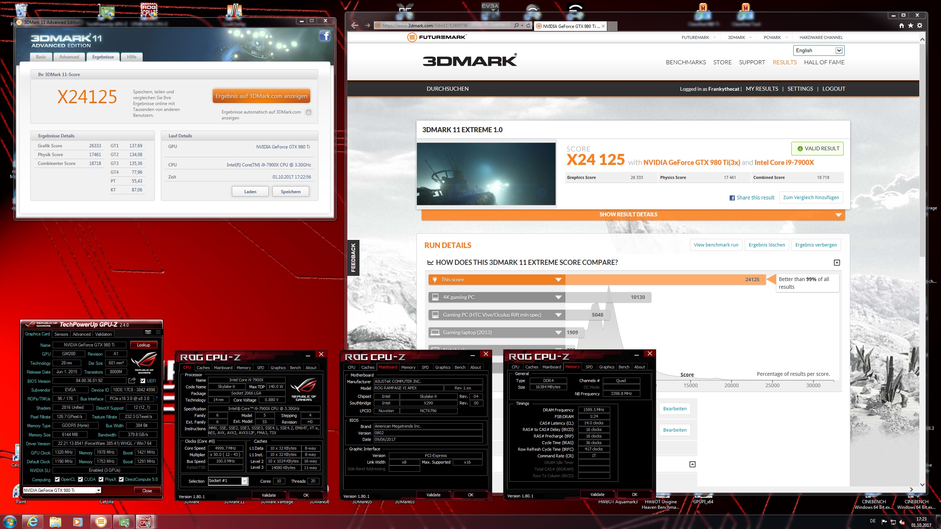The image size is (941, 529).
Task: Click the muted volume tray icon
Action: [902, 522]
